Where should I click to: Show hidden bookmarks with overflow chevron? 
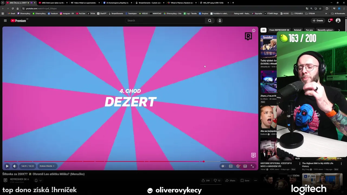tap(326, 14)
